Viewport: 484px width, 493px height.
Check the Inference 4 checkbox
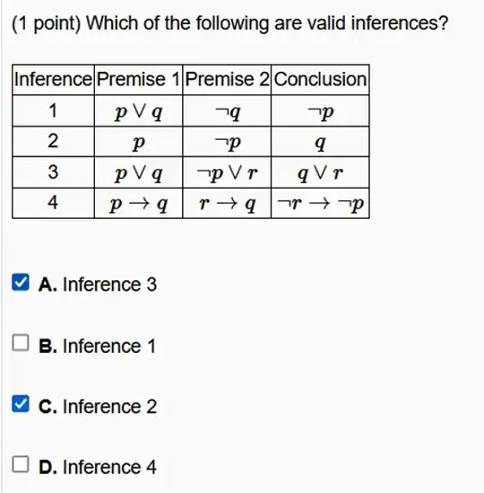pyautogui.click(x=21, y=464)
